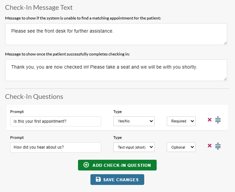Delete the 'How did you hear about us?' question
Image resolution: width=235 pixels, height=192 pixels.
tap(209, 146)
